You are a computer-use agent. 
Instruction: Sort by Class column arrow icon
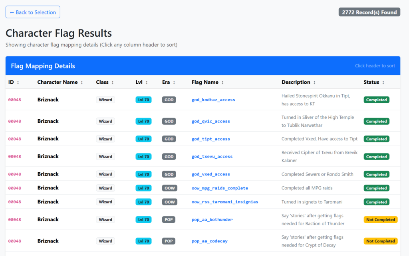(x=112, y=83)
